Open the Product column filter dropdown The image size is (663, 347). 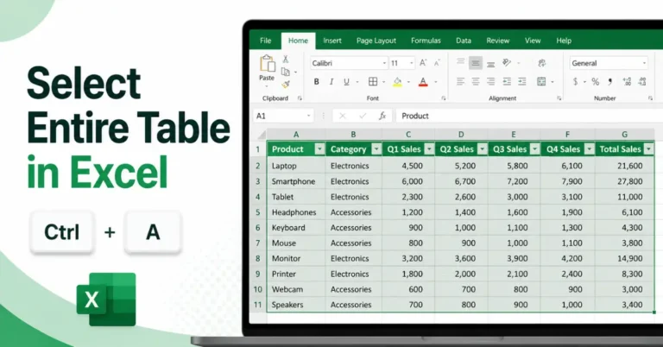click(319, 149)
